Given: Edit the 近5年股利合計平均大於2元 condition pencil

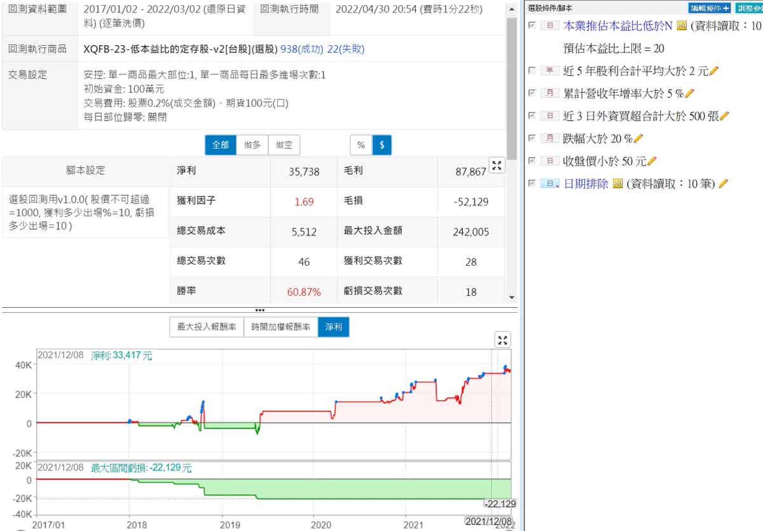Looking at the screenshot, I should (x=713, y=71).
